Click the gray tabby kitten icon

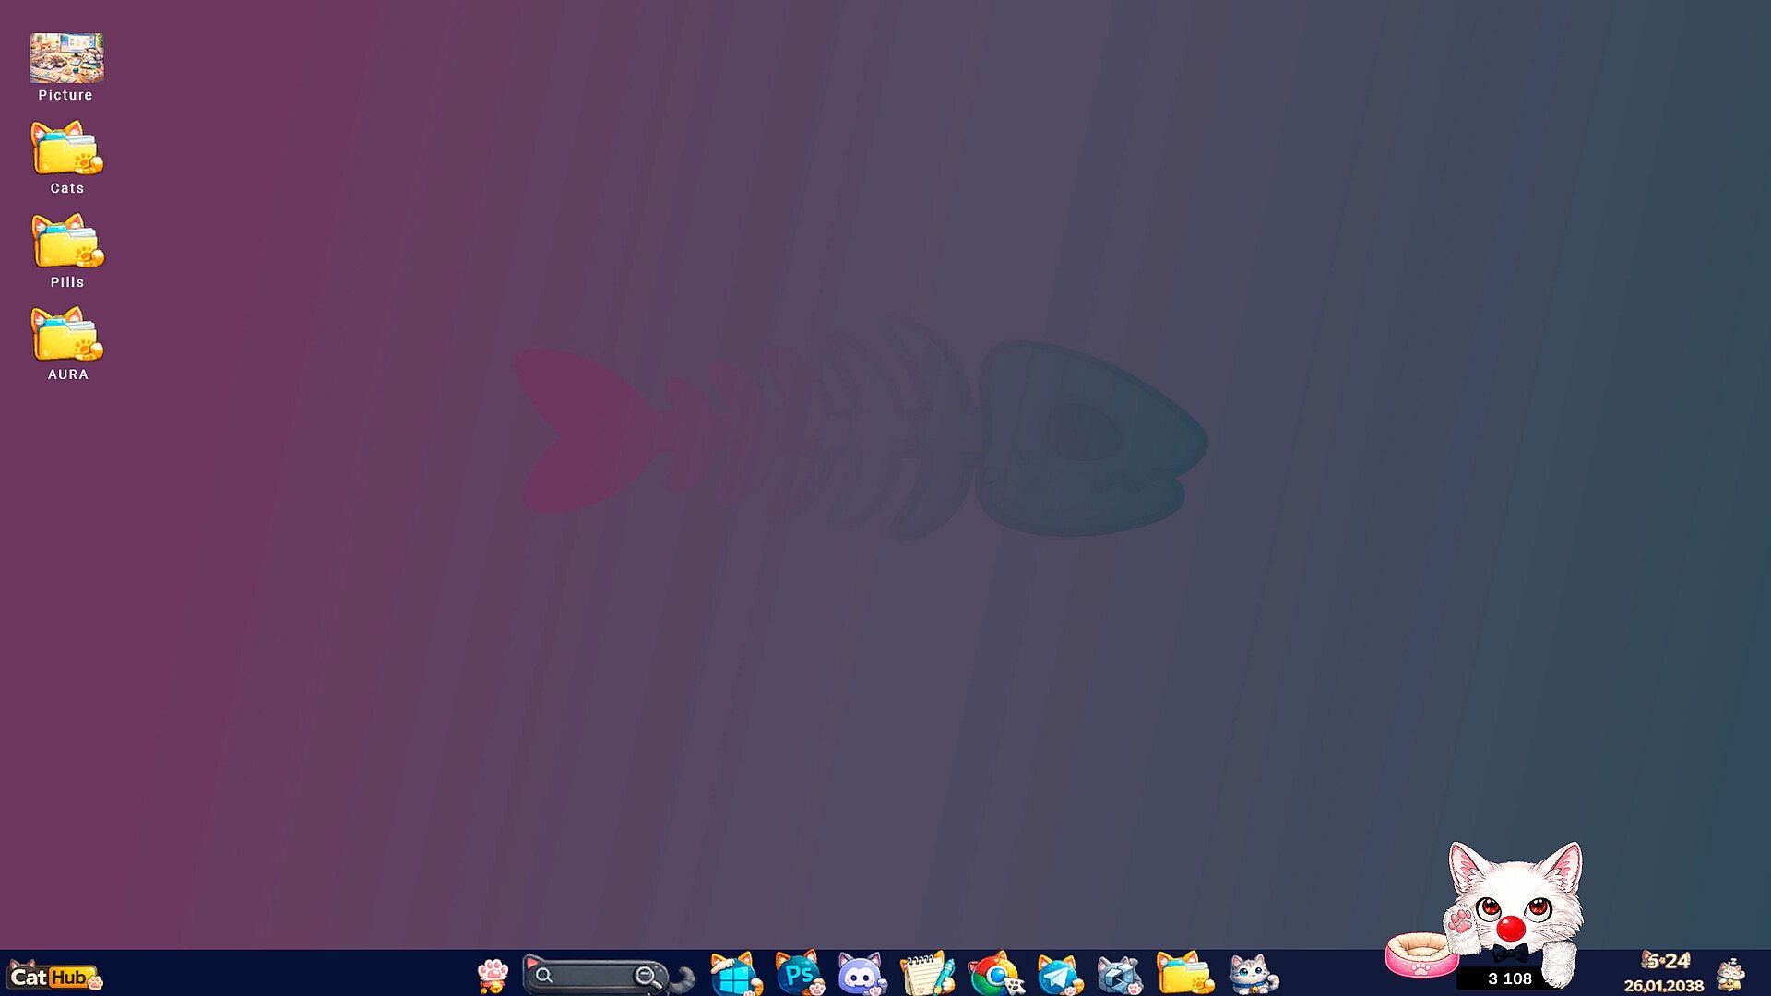[1252, 974]
